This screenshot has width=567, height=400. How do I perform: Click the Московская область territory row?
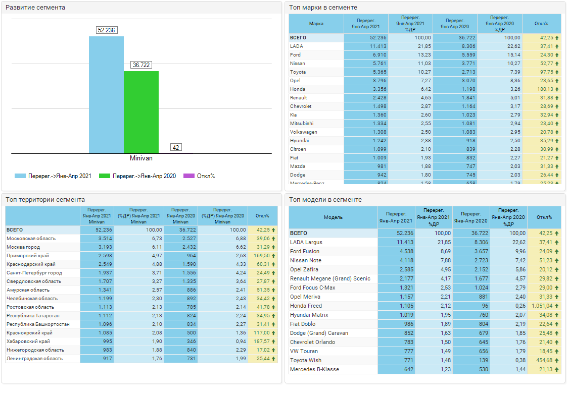click(x=31, y=239)
